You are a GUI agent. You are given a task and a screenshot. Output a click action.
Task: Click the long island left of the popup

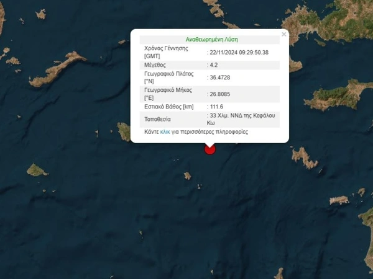tap(59, 68)
